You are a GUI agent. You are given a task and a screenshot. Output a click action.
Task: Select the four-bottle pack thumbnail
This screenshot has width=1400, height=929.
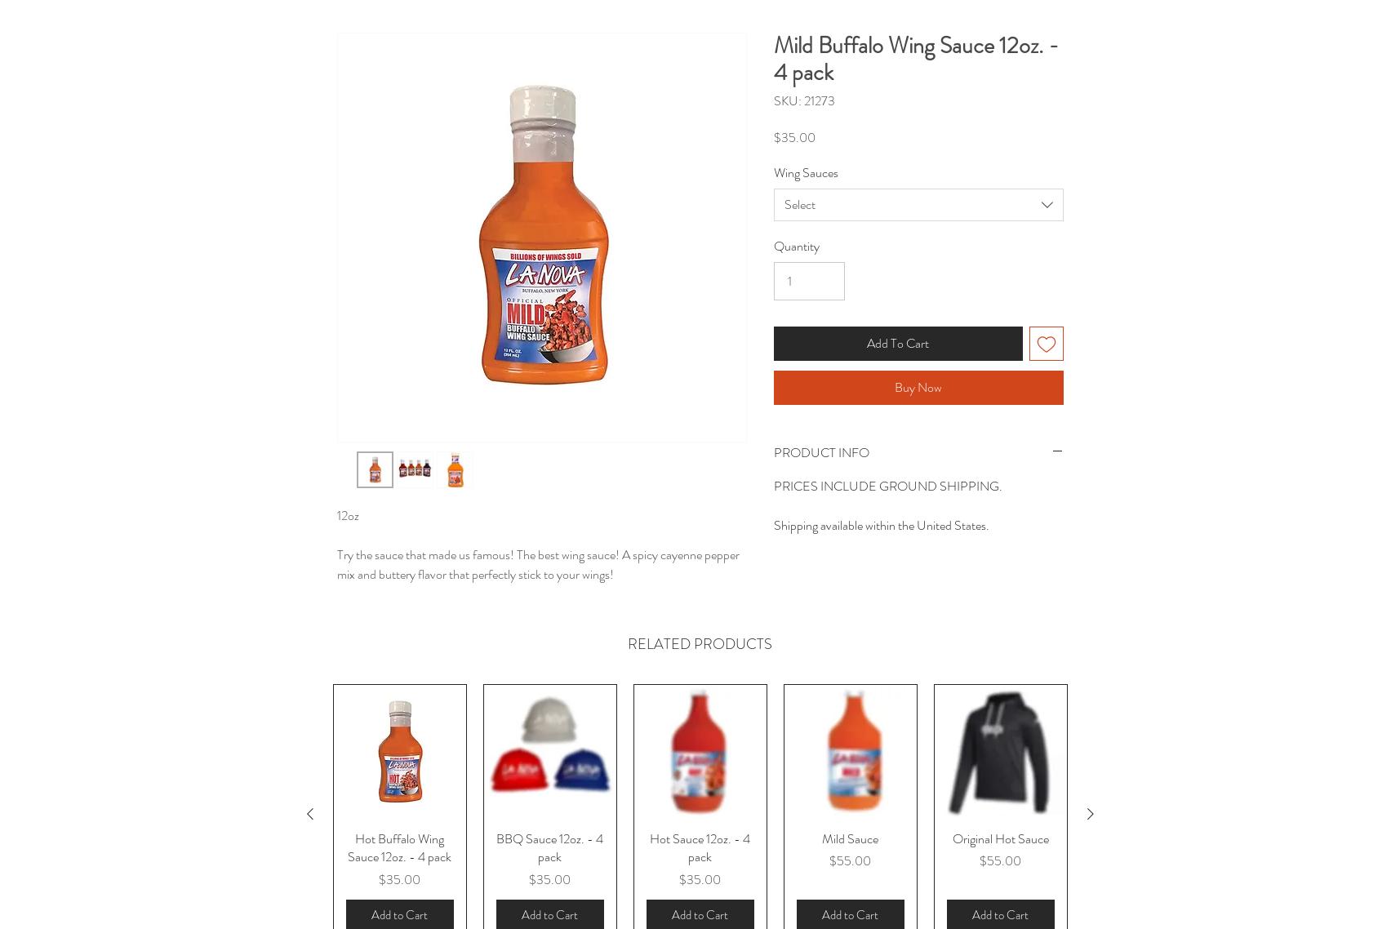pos(415,469)
